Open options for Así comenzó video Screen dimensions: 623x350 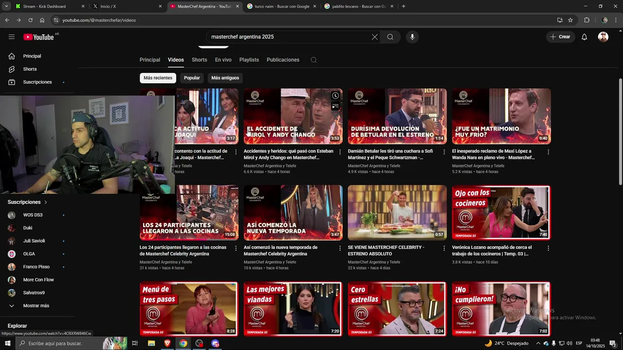tap(340, 248)
